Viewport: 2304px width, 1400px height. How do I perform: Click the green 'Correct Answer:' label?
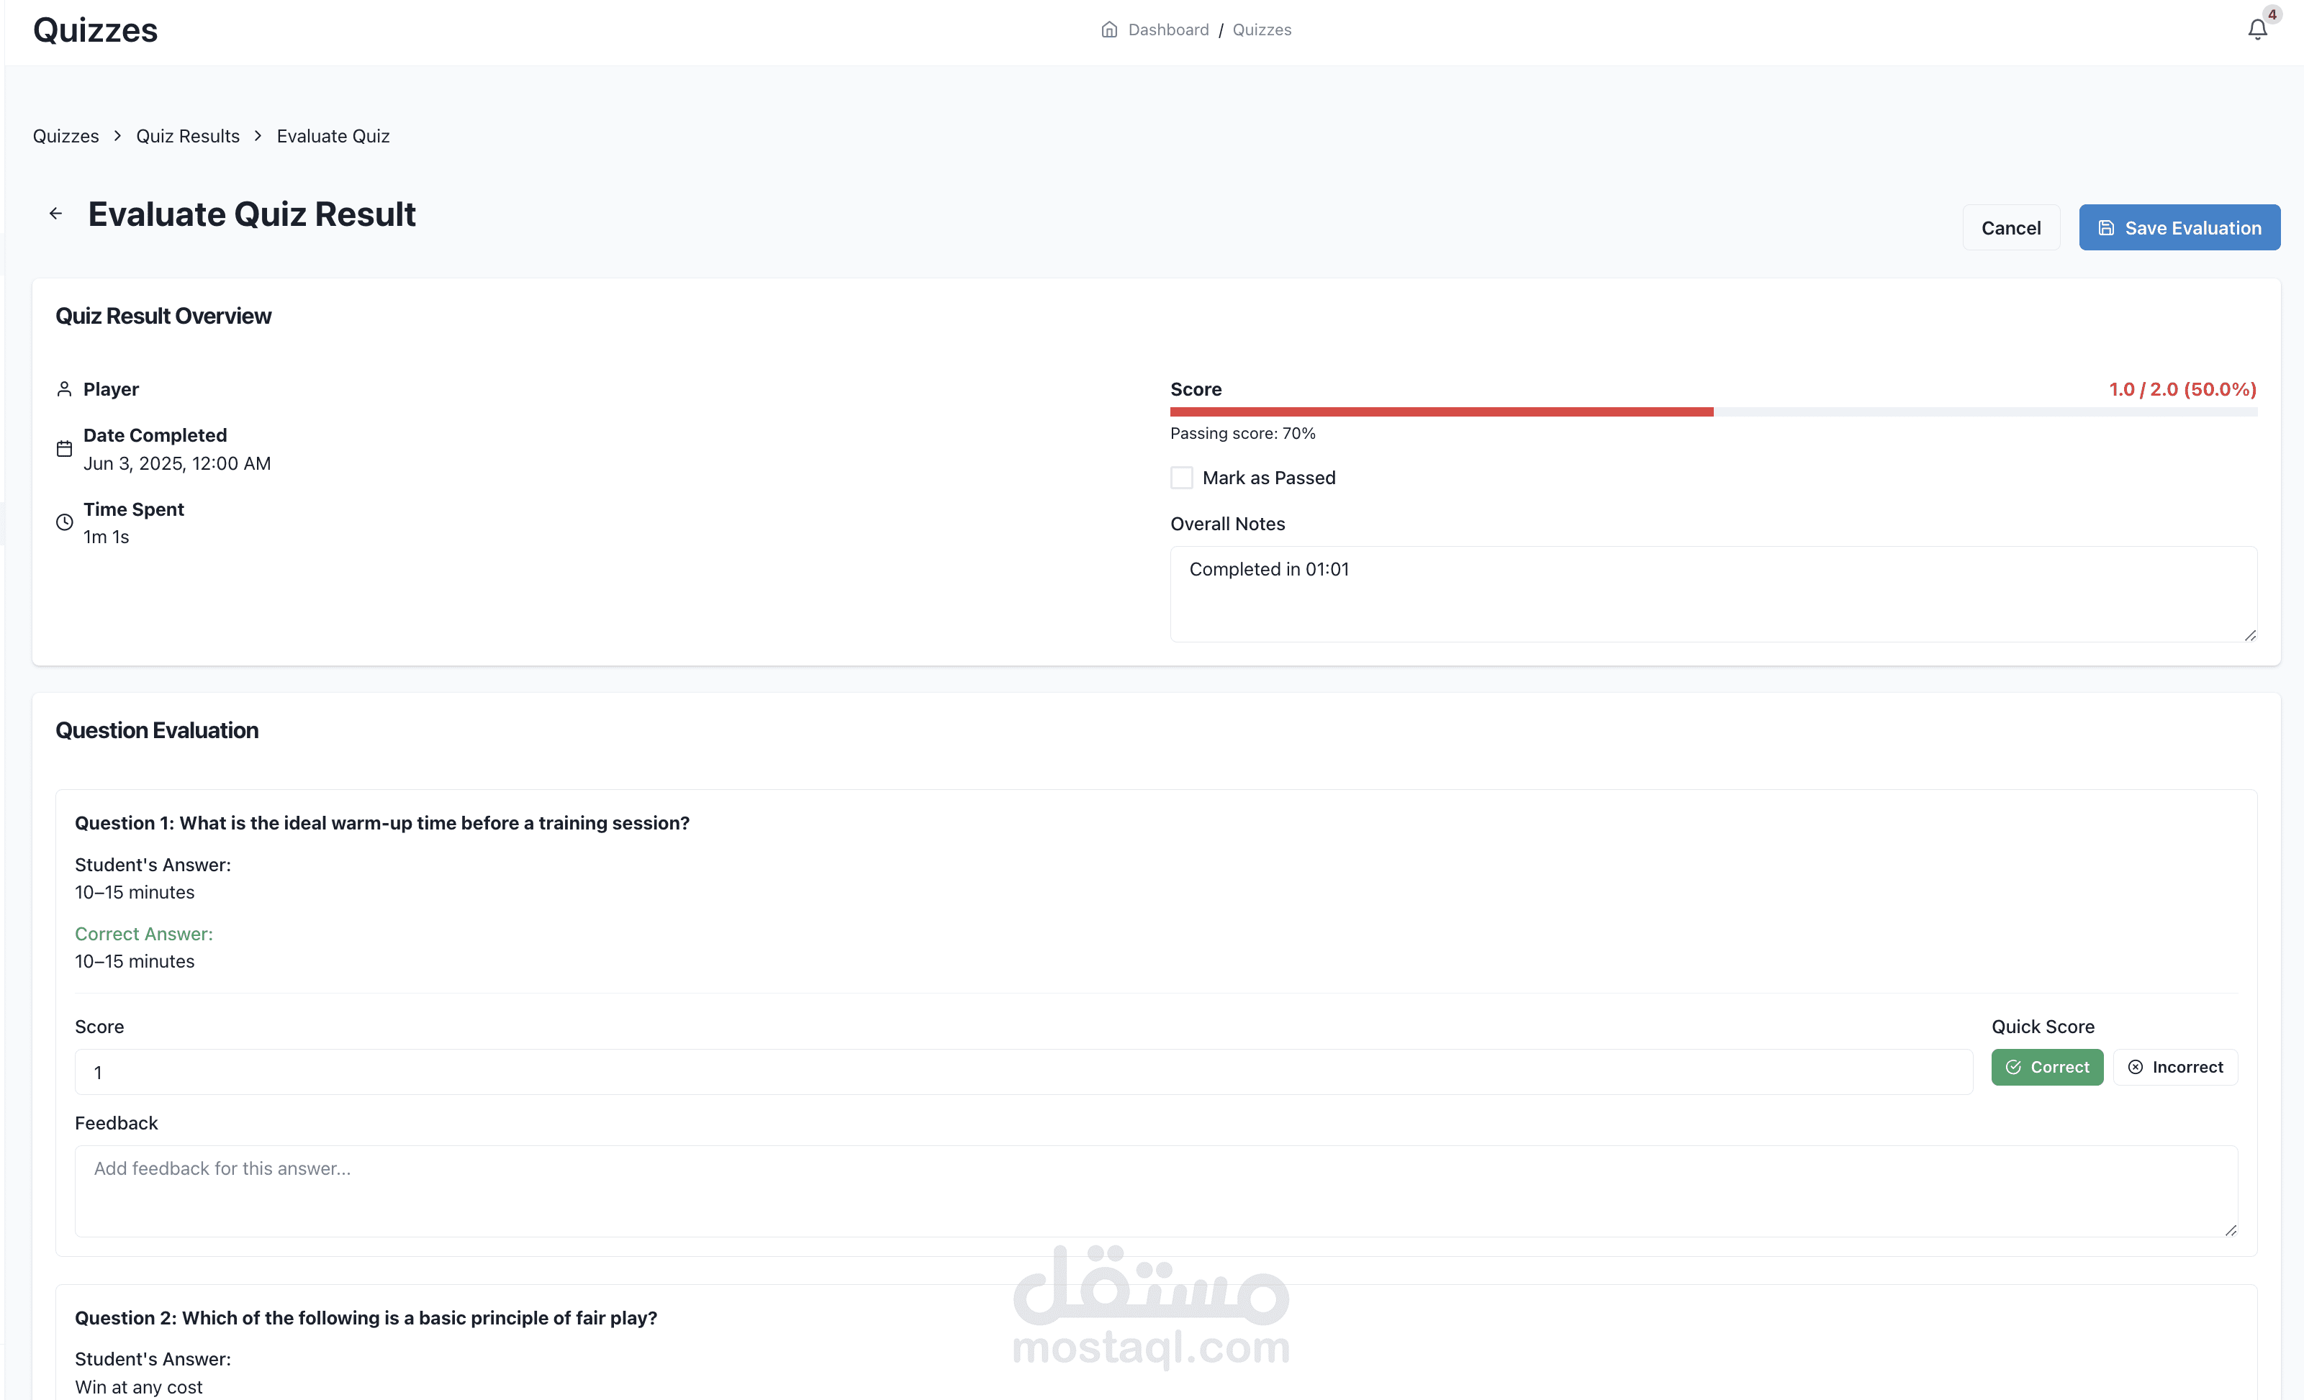coord(144,935)
